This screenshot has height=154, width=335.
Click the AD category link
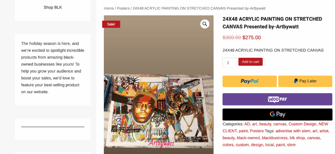click(247, 124)
